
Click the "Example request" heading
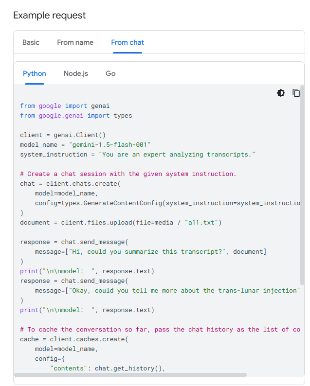pyautogui.click(x=50, y=15)
